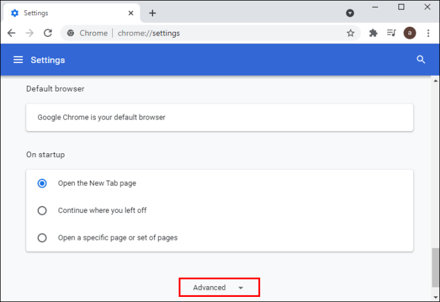This screenshot has height=302, width=440.
Task: Expand the Advanced settings section
Action: click(x=219, y=287)
